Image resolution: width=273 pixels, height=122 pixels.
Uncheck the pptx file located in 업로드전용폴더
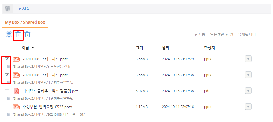tap(7, 59)
